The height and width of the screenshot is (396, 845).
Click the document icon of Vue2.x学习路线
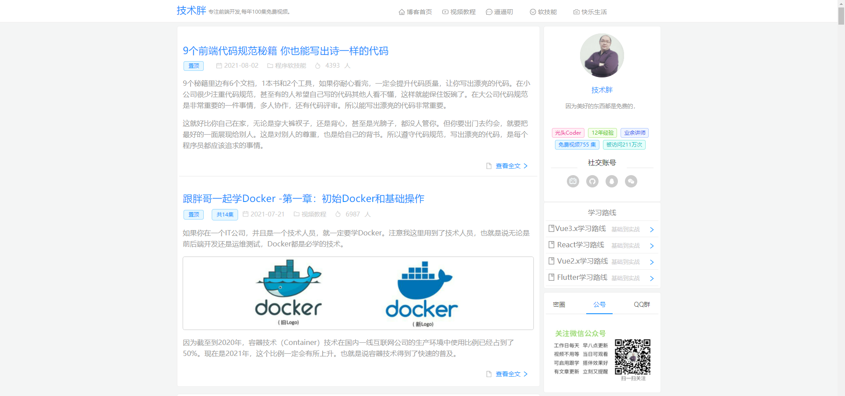point(551,261)
